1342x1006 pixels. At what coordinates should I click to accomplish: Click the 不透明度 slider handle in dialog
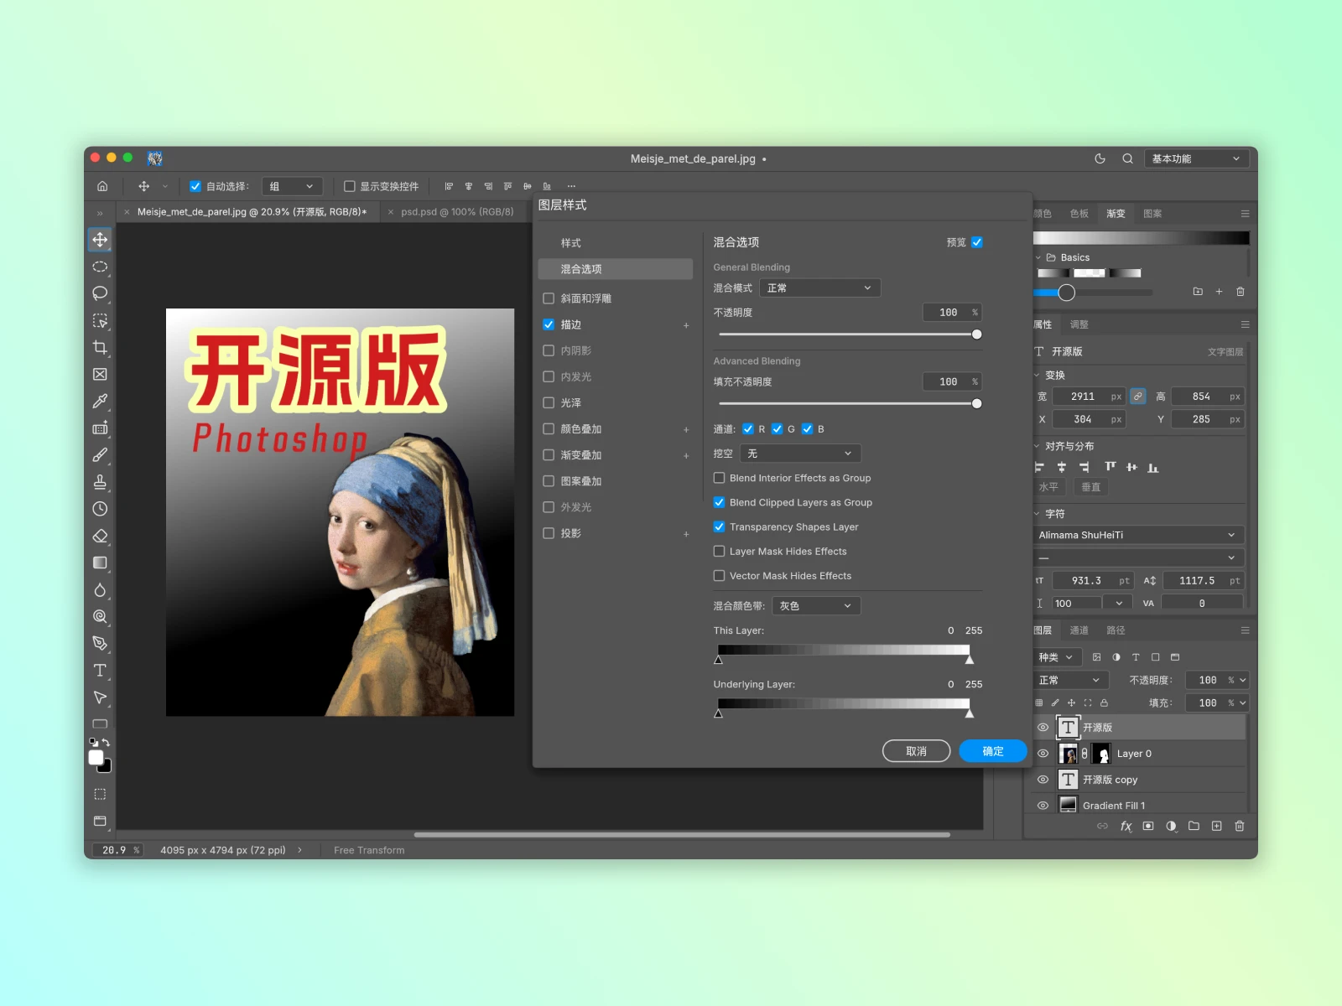pyautogui.click(x=976, y=334)
